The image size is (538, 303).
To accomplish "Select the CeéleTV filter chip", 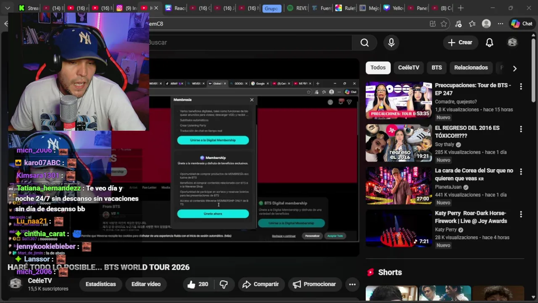I will tap(409, 68).
